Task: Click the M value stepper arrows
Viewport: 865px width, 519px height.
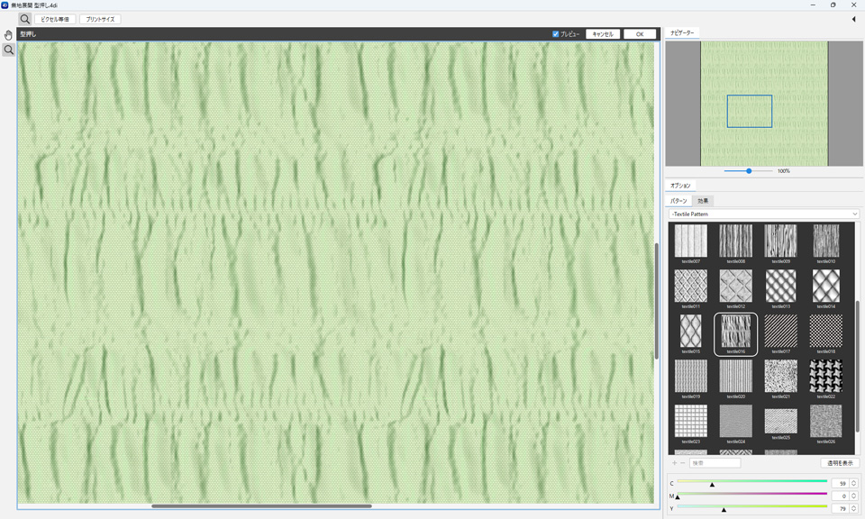Action: coord(853,496)
